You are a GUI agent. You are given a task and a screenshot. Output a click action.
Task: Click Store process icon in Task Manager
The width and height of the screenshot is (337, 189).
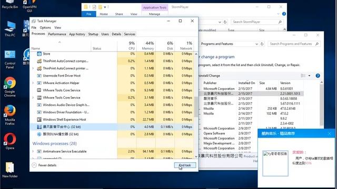(39, 54)
